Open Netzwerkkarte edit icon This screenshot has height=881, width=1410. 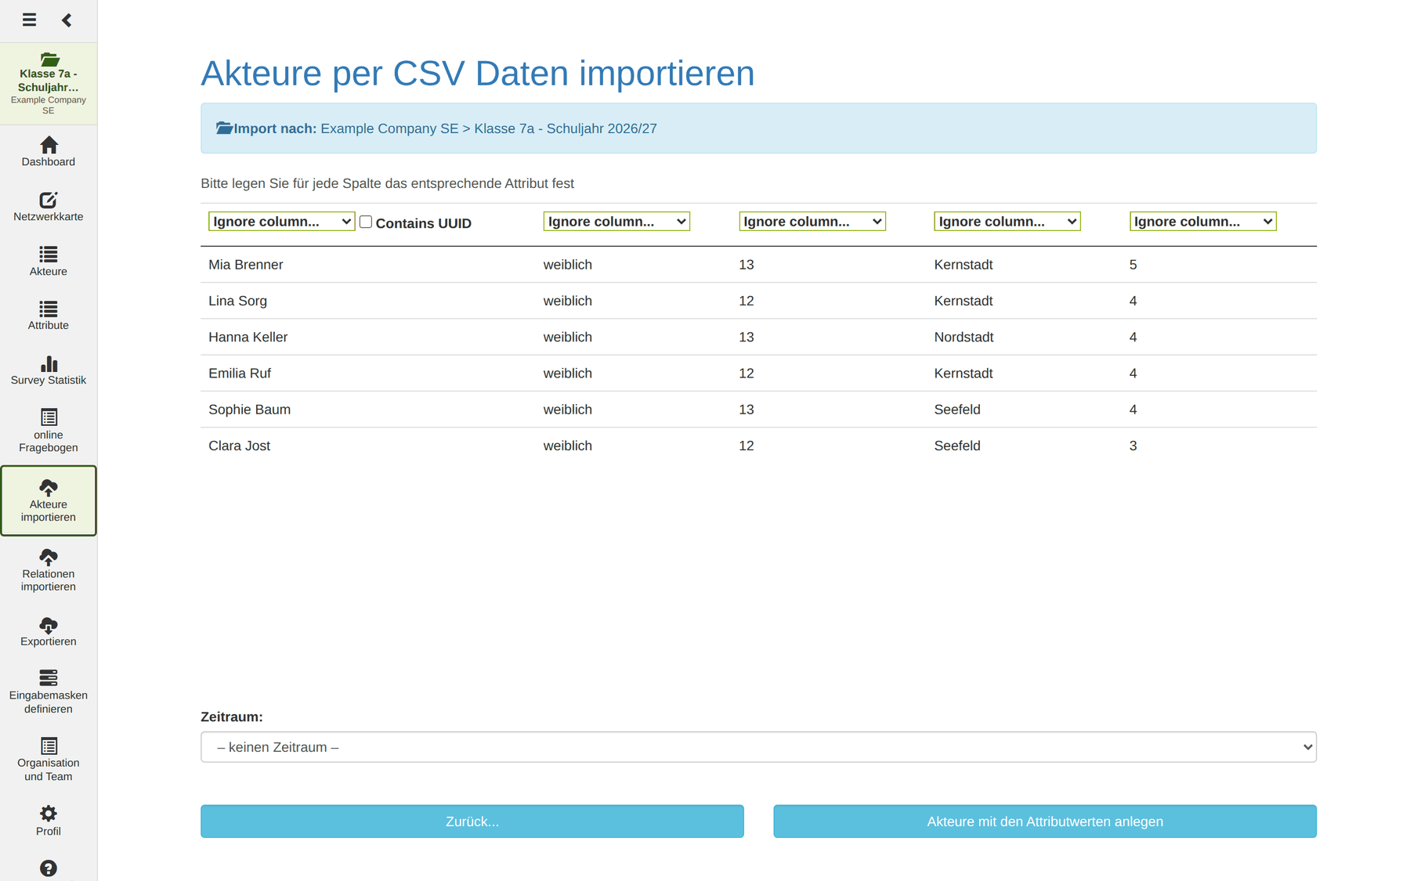(x=49, y=200)
